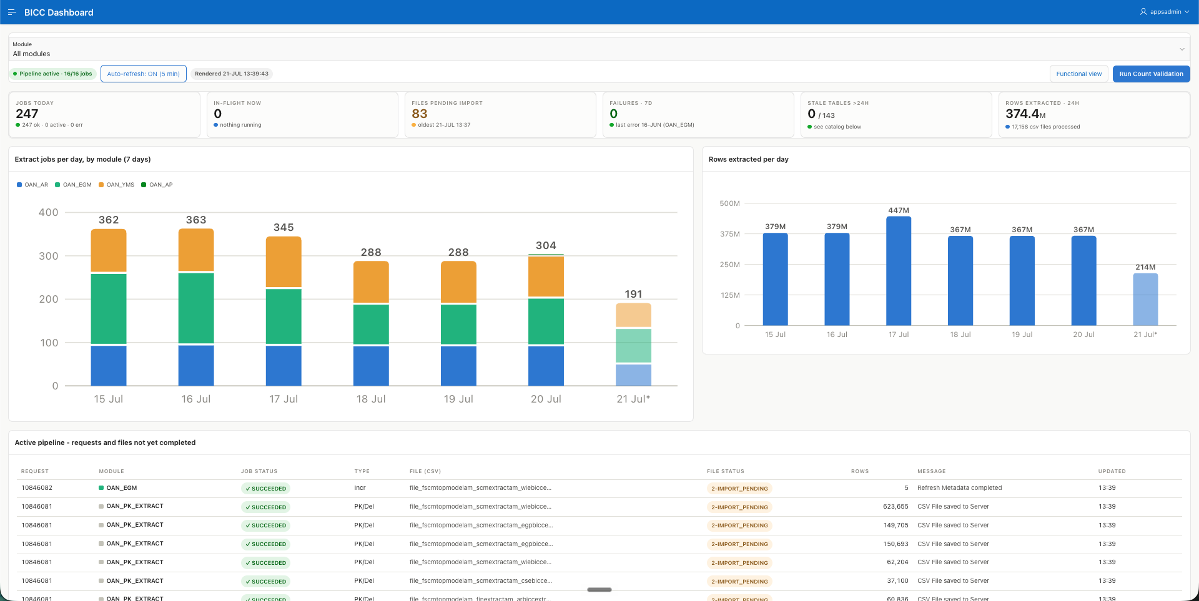This screenshot has width=1199, height=601.
Task: Sort by the Rows column header
Action: [859, 471]
